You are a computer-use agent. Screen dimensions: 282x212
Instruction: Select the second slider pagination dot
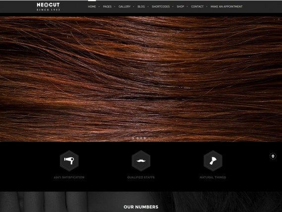141,138
